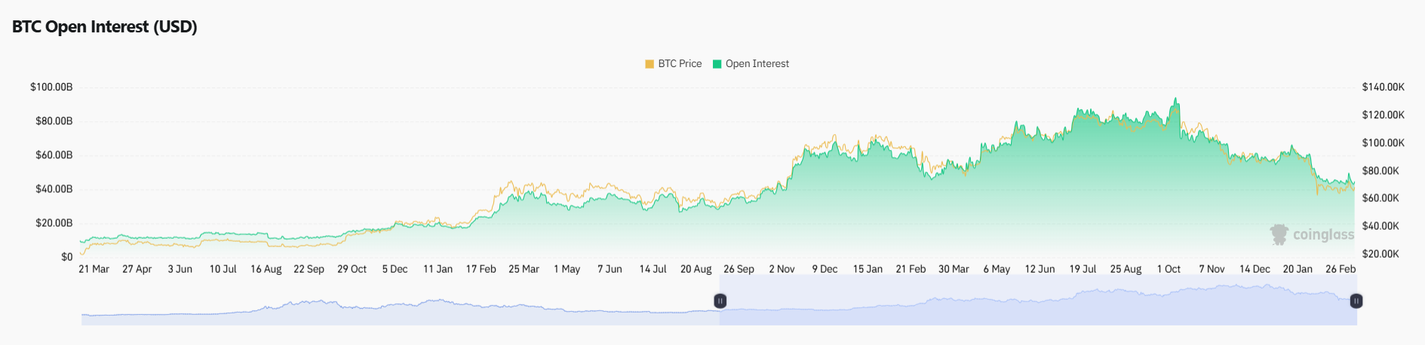Screen dimensions: 1425x345
Task: Click the 2 Nov date label
Action: click(x=782, y=269)
